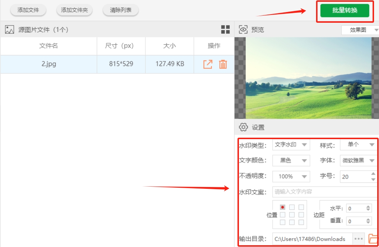Screen dimensions: 379x247
Task: Open the 不透明度 dropdown showing 100%
Action: click(x=291, y=177)
